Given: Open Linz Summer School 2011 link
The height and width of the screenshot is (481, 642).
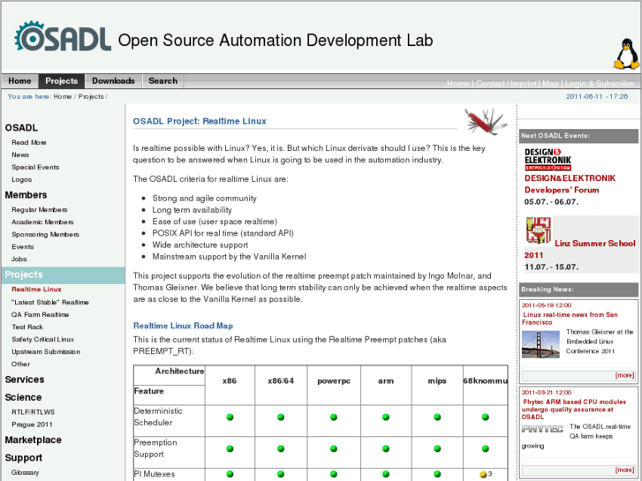Looking at the screenshot, I should point(580,249).
